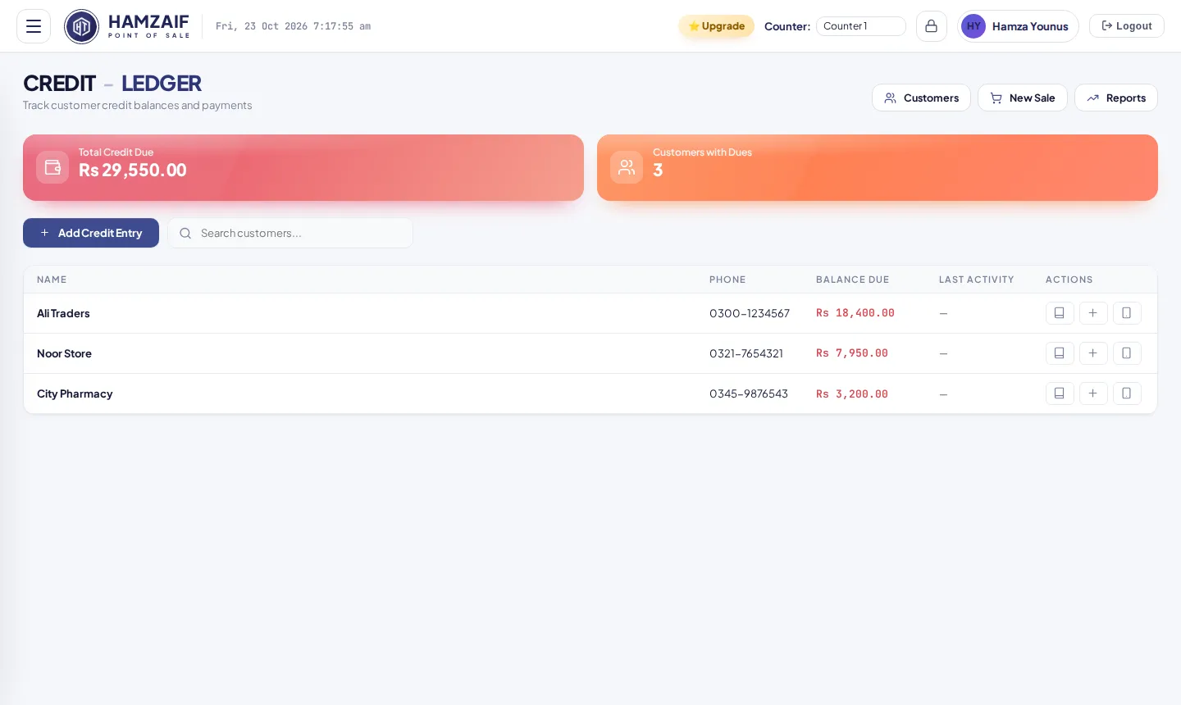This screenshot has height=705, width=1181.
Task: Log out using the Logout button
Action: (1126, 26)
